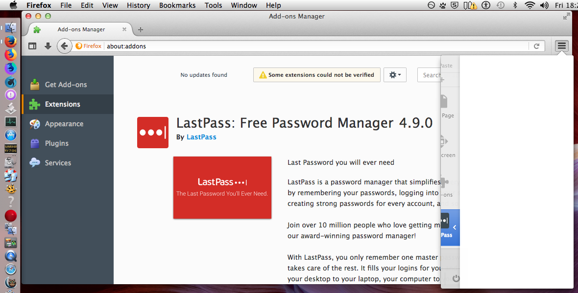Click the LastPass item in the menu panel
Screen dimensions: 578x293
[450, 227]
